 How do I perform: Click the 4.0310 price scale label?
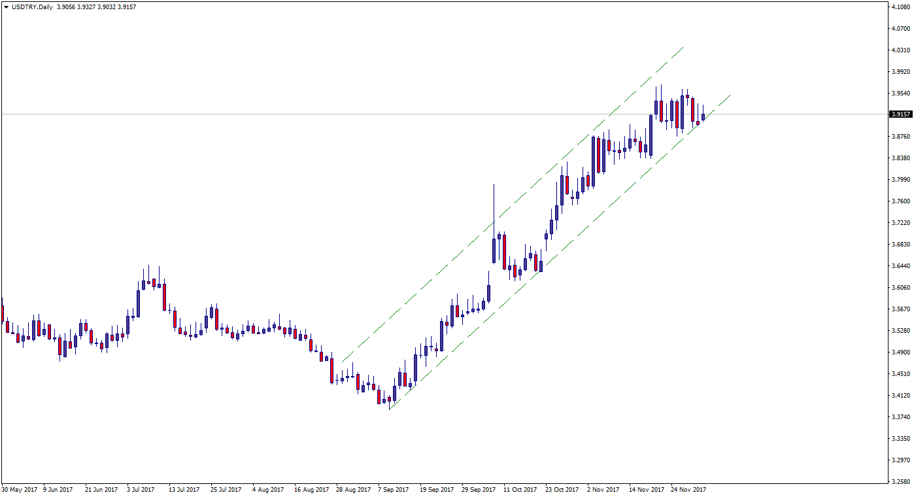coord(900,50)
